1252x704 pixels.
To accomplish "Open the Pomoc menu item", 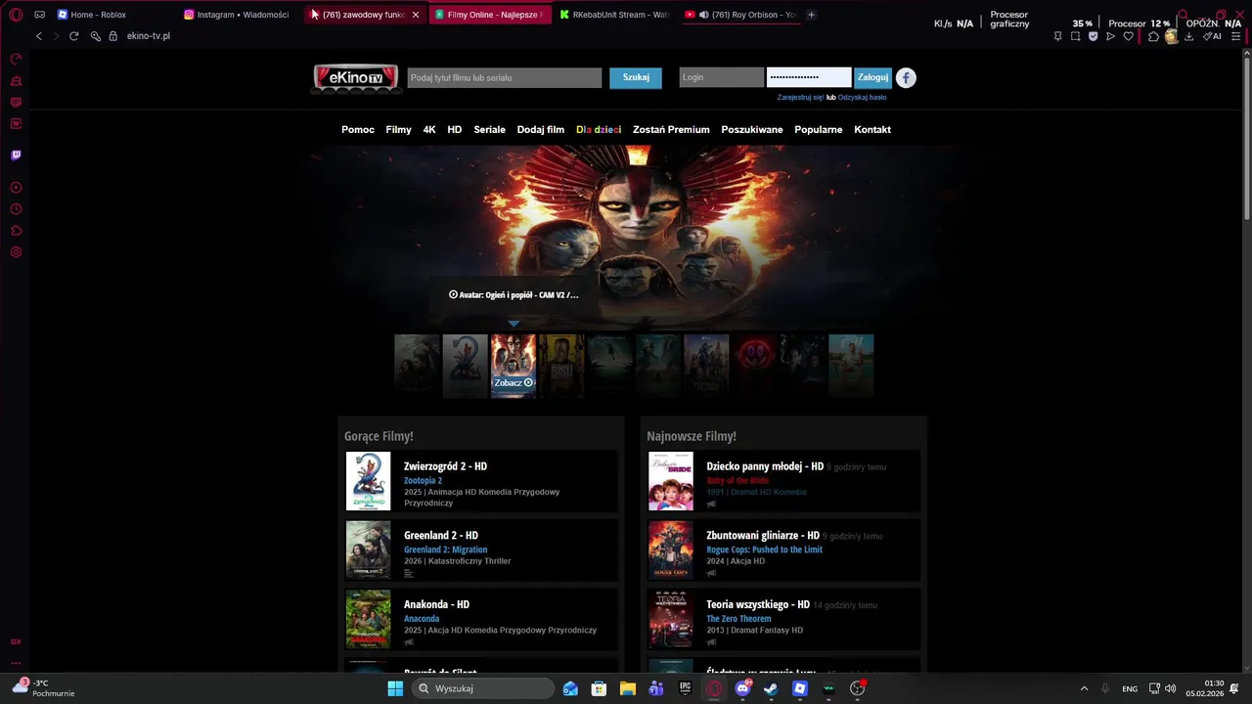I will tap(358, 129).
